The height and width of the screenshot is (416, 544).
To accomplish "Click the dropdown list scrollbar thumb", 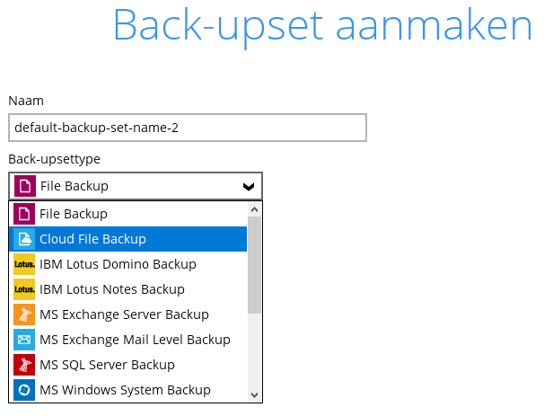I will coord(254,265).
